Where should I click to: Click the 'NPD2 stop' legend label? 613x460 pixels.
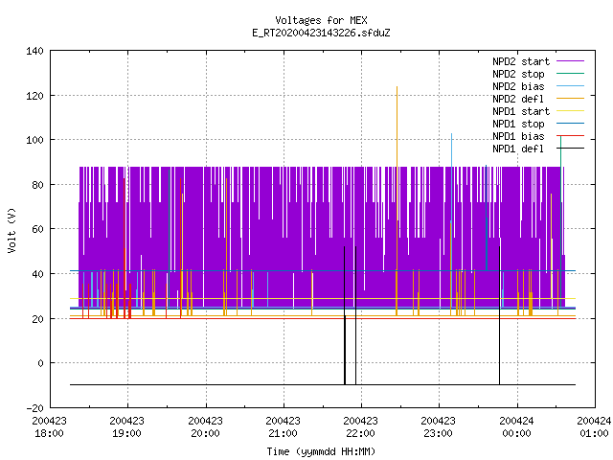click(518, 74)
